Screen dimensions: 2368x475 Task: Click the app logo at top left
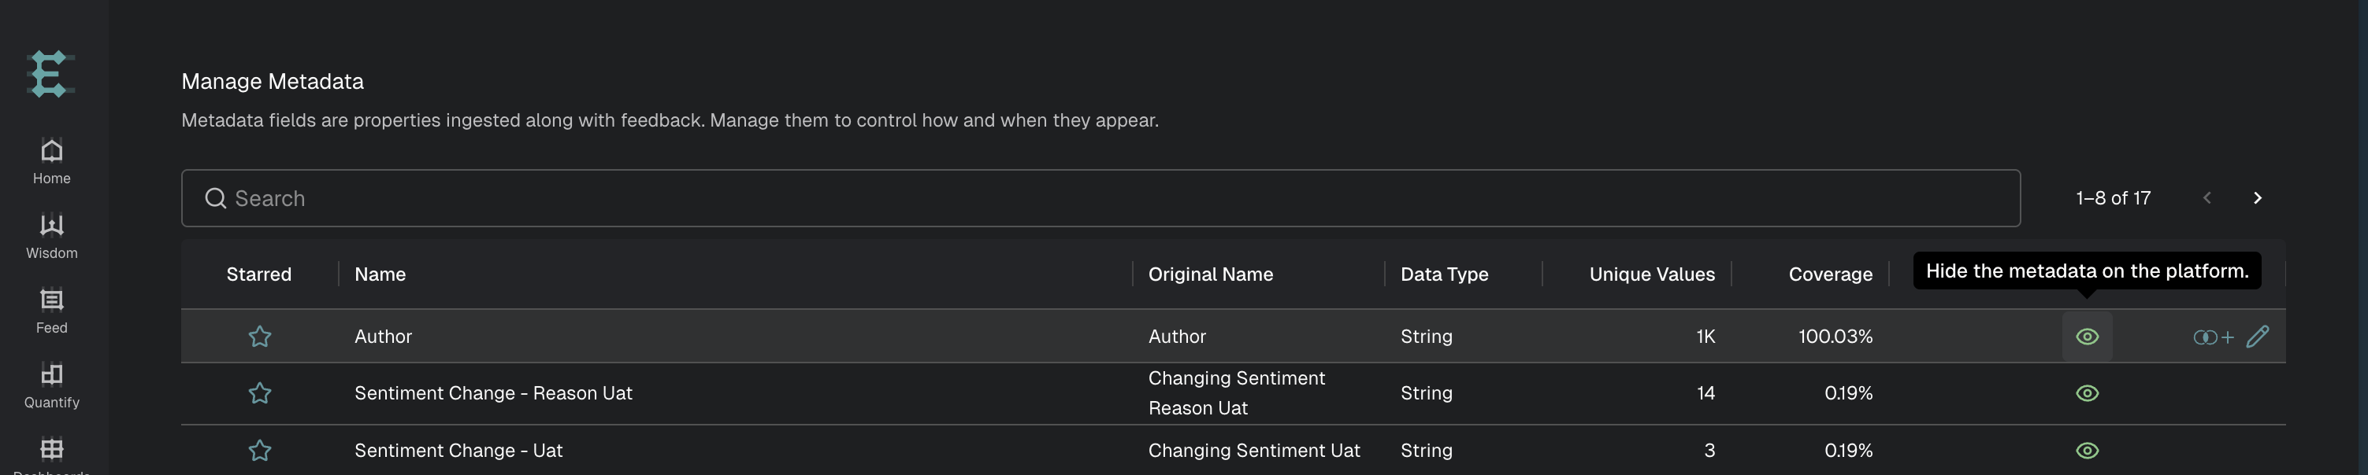pyautogui.click(x=51, y=73)
